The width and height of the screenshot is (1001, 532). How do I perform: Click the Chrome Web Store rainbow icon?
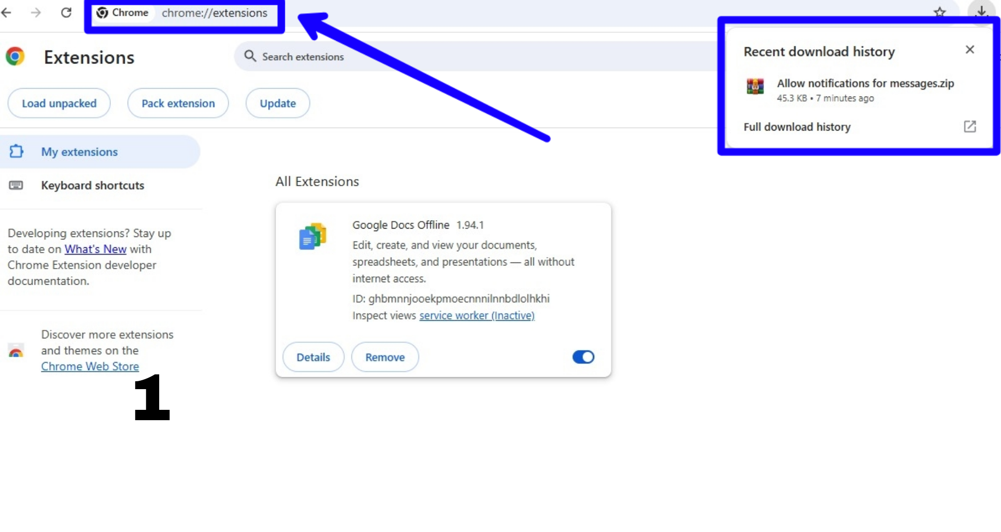(16, 351)
